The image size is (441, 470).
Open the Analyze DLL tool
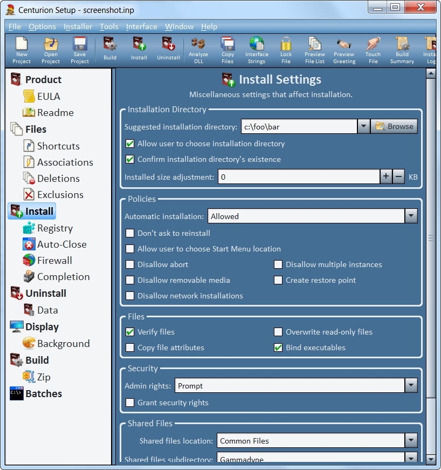(198, 50)
